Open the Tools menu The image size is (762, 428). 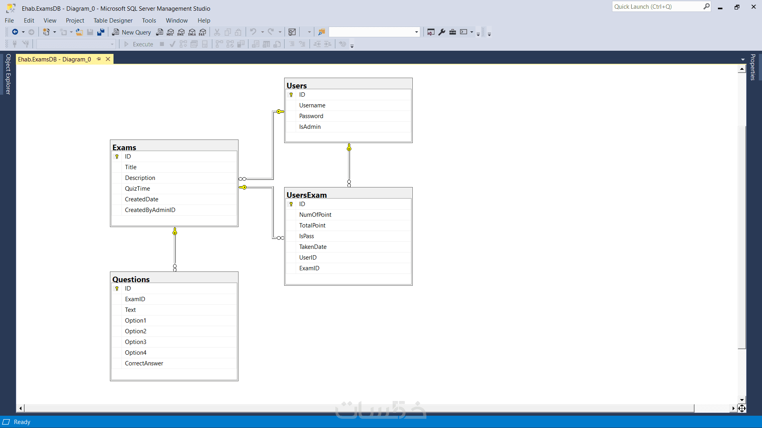point(149,20)
